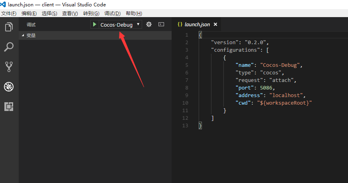Viewport: 348px width, 183px height.
Task: Click the "attach" request value
Action: tap(282, 80)
